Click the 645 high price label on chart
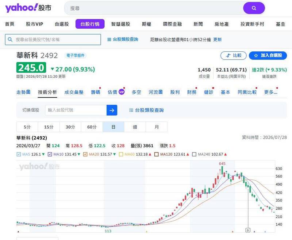The image size is (292, 240). click(x=222, y=163)
